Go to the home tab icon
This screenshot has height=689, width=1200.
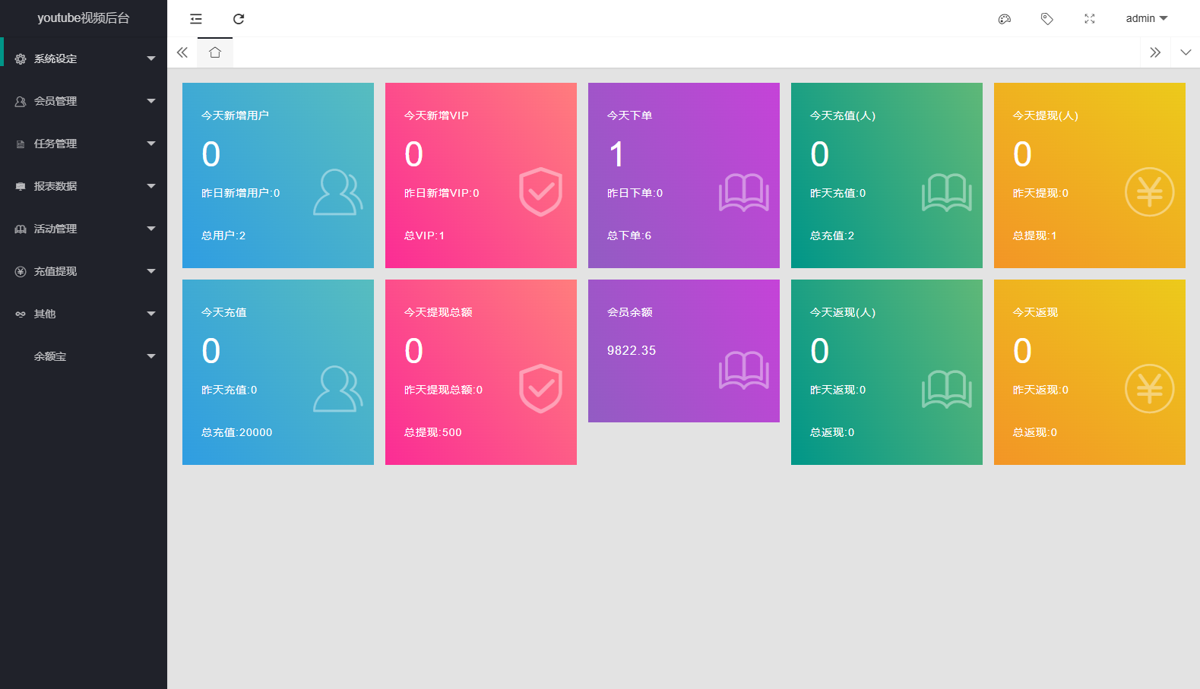tap(215, 52)
